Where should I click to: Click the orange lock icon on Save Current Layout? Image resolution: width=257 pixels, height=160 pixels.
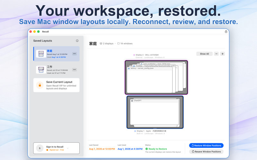coord(40,85)
